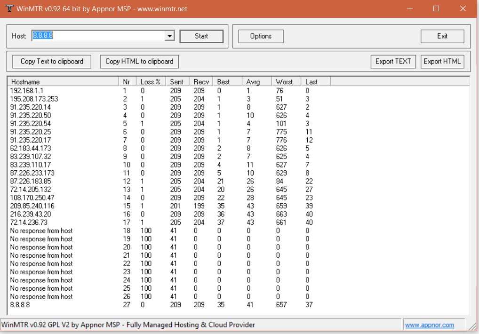Click the Exit button
Screen dimensions: 479x334
442,36
